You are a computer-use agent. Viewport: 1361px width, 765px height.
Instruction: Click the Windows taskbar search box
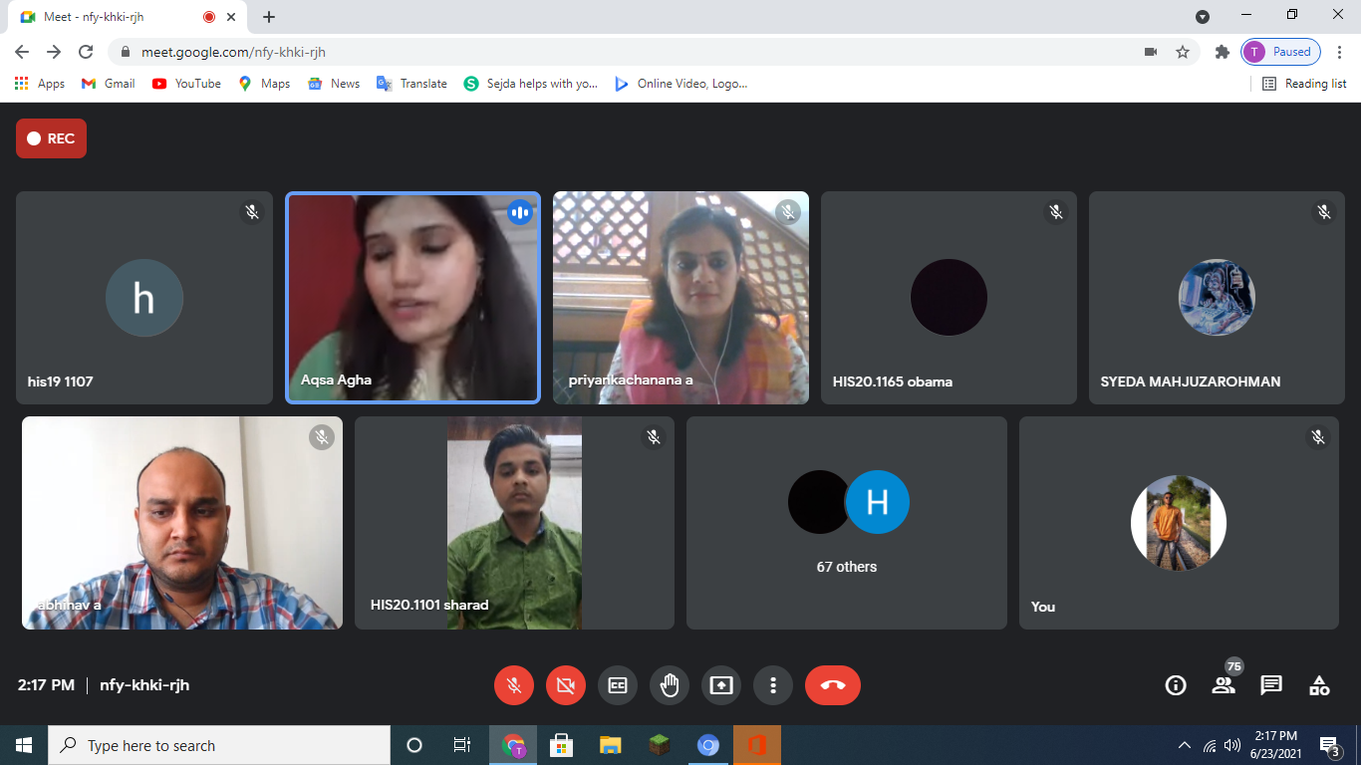219,745
